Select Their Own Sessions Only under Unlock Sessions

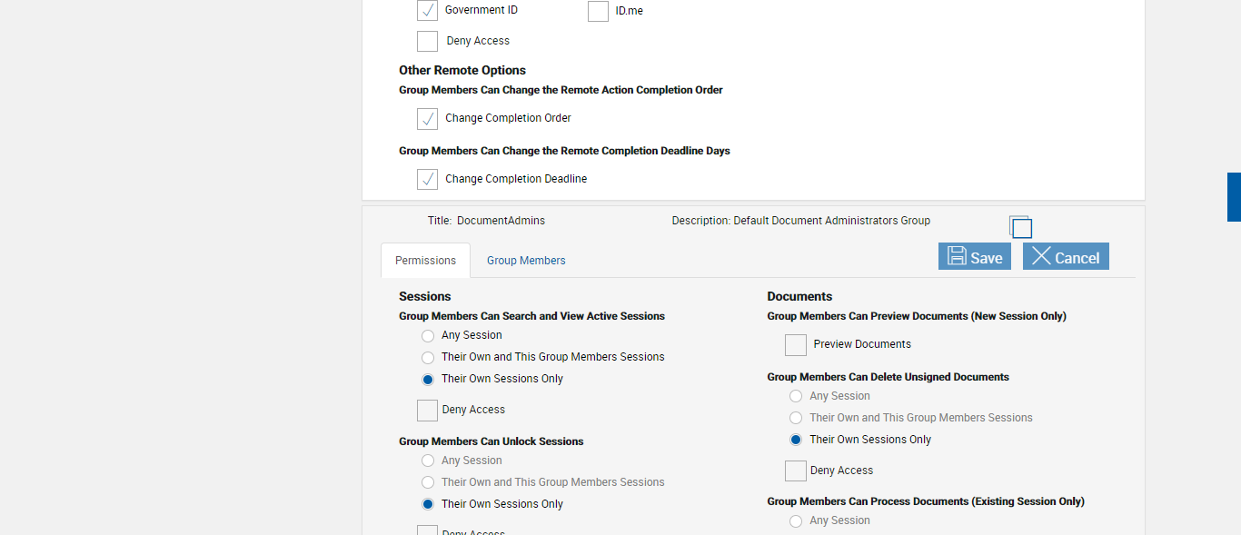(428, 505)
